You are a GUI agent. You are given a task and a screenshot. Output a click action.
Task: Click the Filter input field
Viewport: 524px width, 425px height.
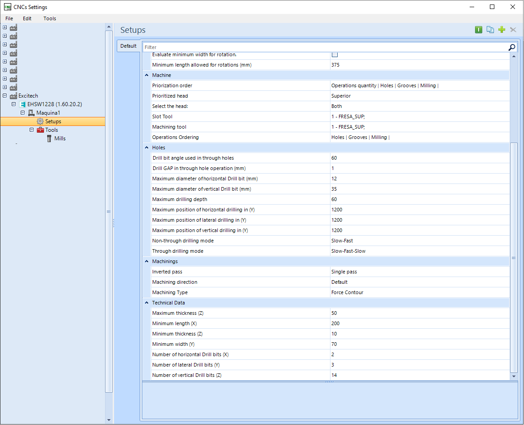coord(325,47)
